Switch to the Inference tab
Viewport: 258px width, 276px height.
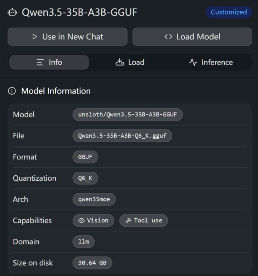pos(211,62)
